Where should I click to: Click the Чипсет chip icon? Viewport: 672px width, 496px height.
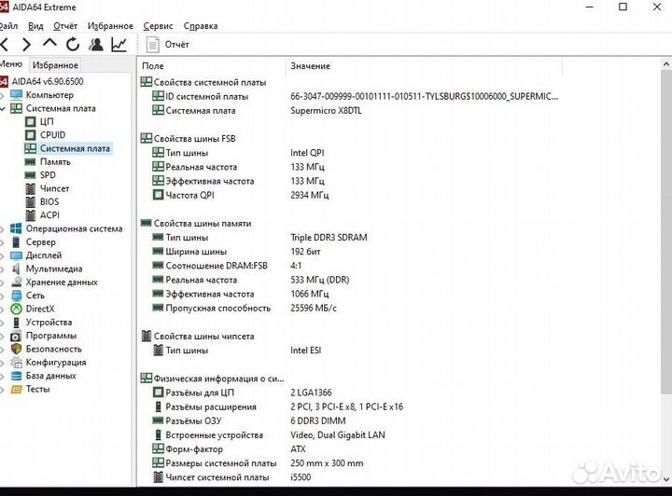coord(31,188)
